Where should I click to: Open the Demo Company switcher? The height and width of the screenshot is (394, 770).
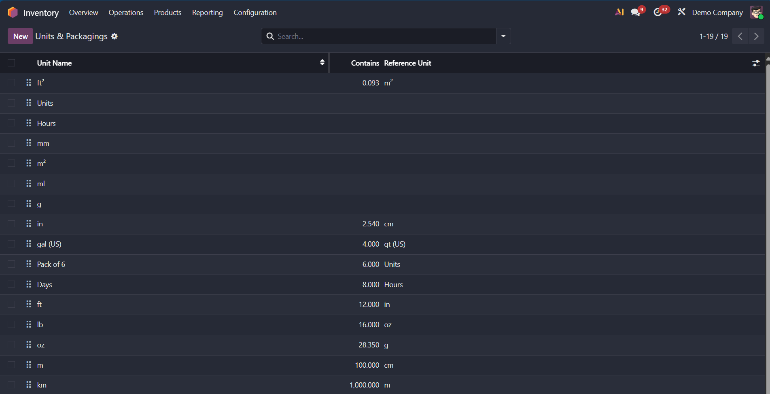coord(717,13)
